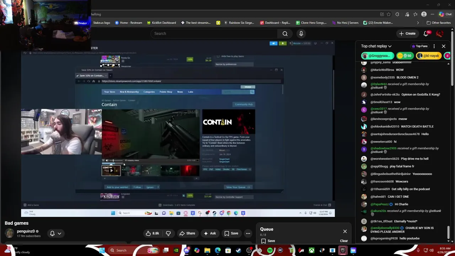
Task: Focus the YouTube search field
Action: [x=214, y=33]
